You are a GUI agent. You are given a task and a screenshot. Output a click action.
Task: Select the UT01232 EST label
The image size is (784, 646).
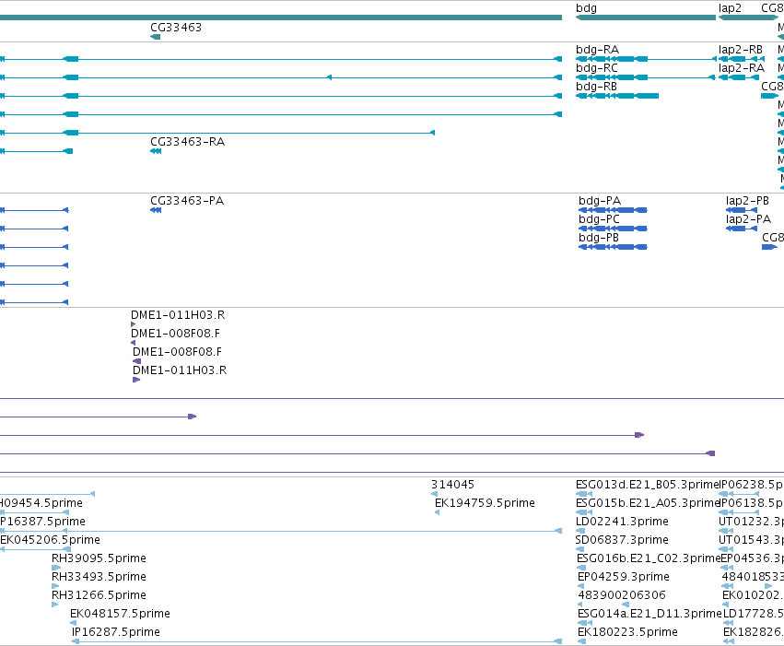751,522
